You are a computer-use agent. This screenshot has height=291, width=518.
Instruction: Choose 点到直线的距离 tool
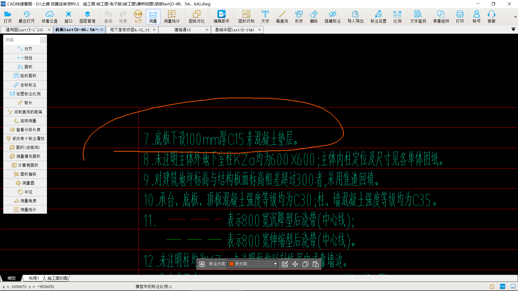click(25, 112)
